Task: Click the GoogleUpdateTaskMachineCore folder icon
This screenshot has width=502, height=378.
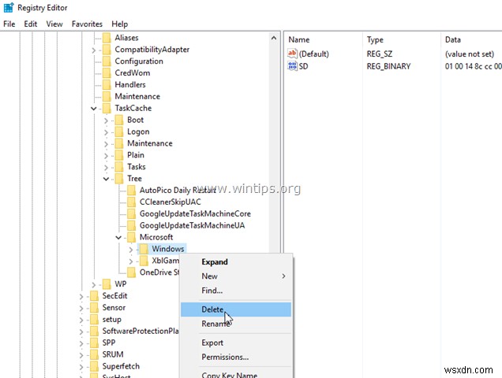Action: [x=131, y=213]
